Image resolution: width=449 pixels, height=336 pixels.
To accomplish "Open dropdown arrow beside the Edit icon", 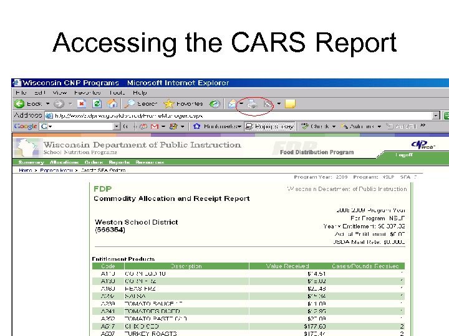I will 279,104.
